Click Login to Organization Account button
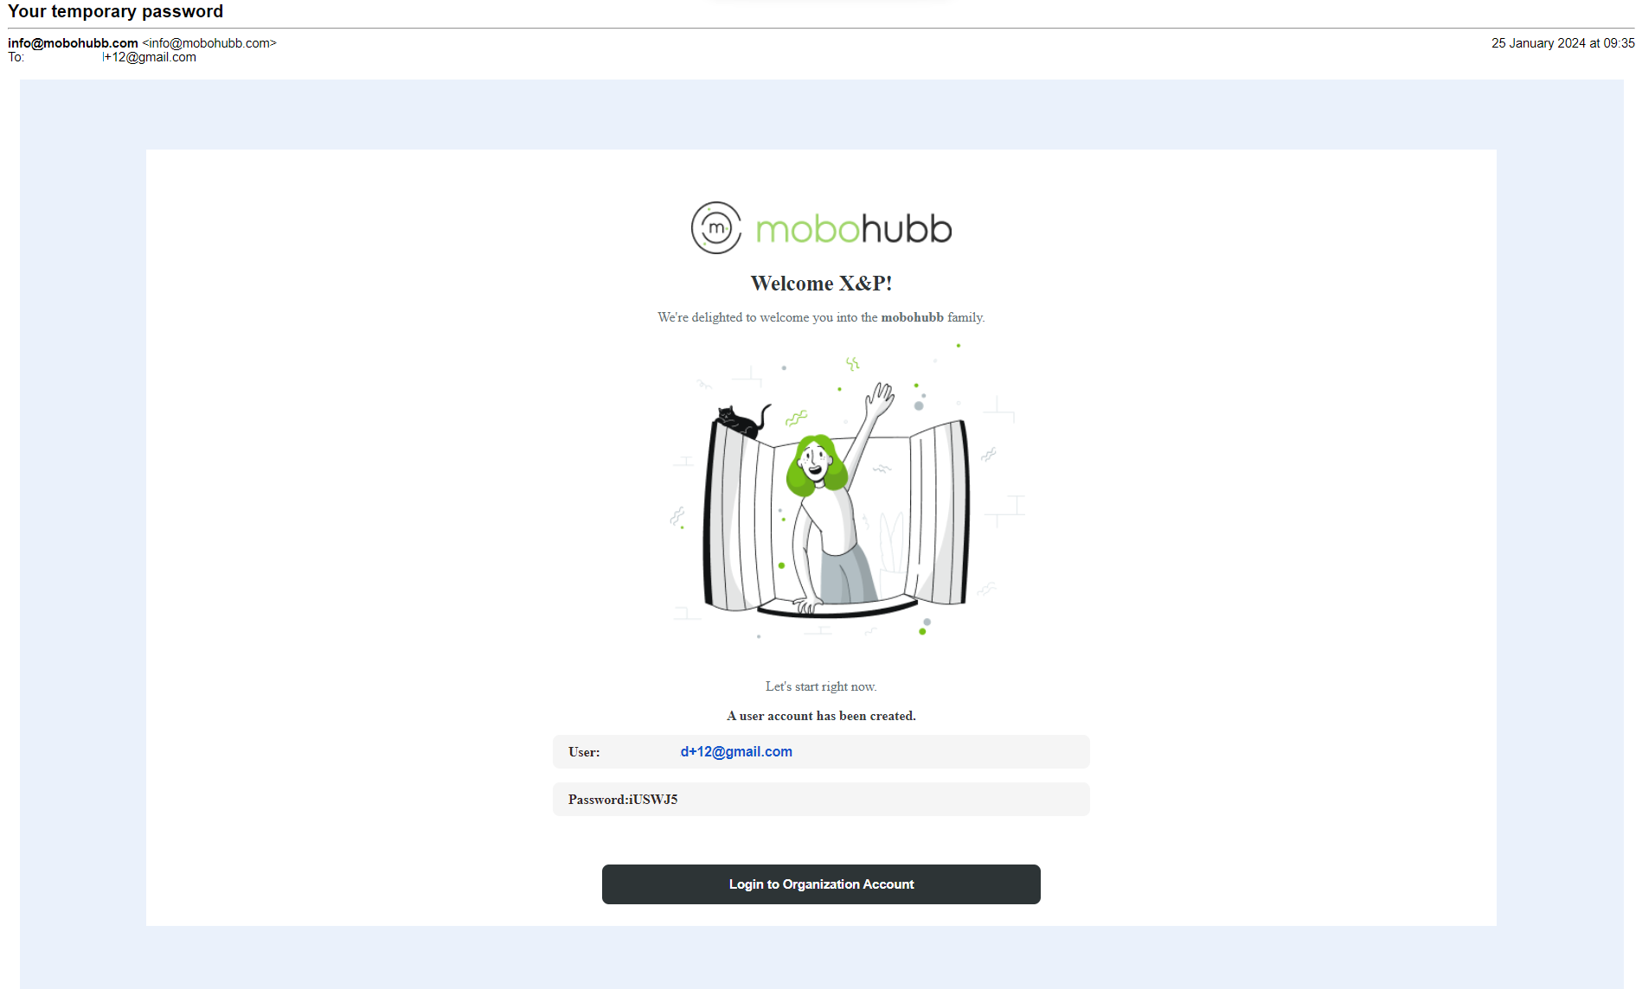This screenshot has width=1642, height=989. tap(821, 884)
